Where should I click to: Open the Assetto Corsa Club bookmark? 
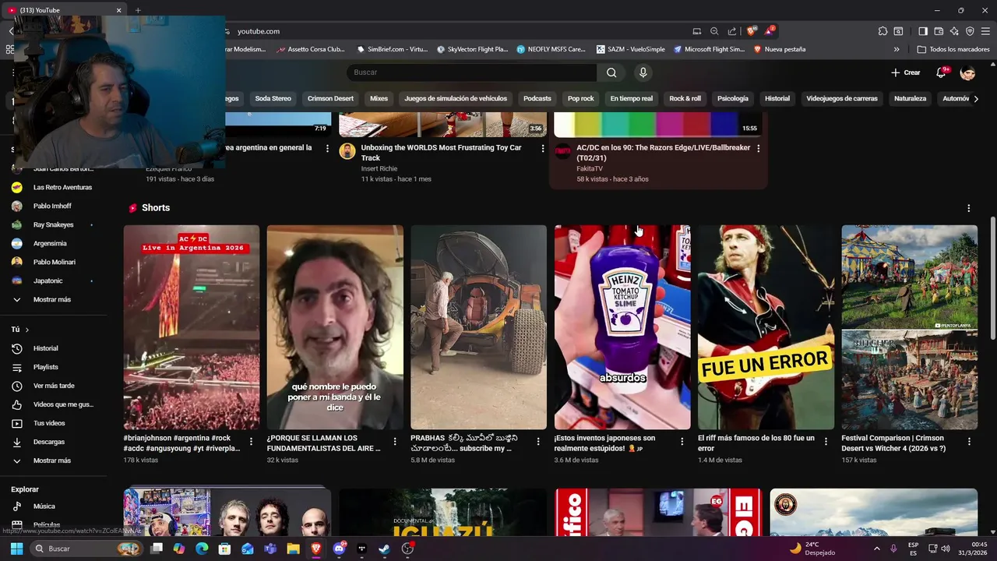[310, 49]
